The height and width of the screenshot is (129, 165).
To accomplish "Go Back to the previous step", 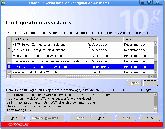I will pyautogui.click(x=80, y=118).
